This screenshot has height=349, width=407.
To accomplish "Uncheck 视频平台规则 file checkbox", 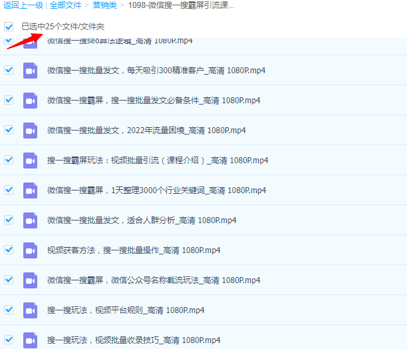I will click(x=9, y=310).
